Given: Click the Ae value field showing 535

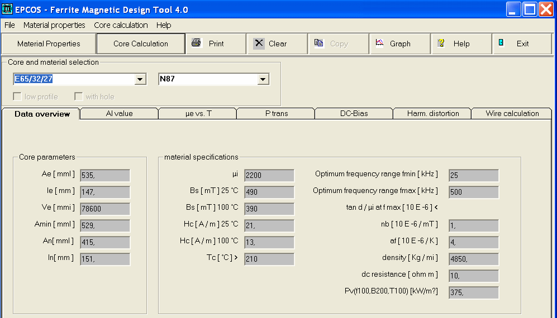Looking at the screenshot, I should [x=104, y=175].
